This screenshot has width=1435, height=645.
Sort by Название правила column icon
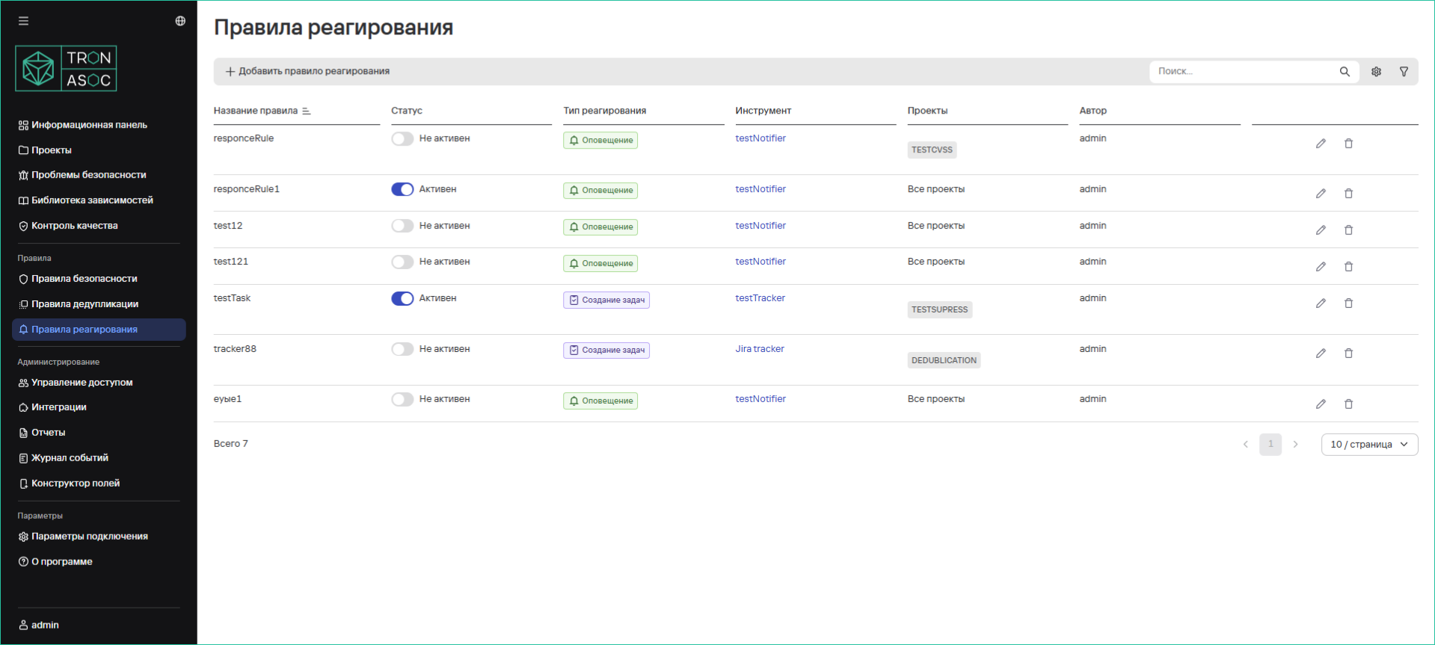tap(307, 111)
